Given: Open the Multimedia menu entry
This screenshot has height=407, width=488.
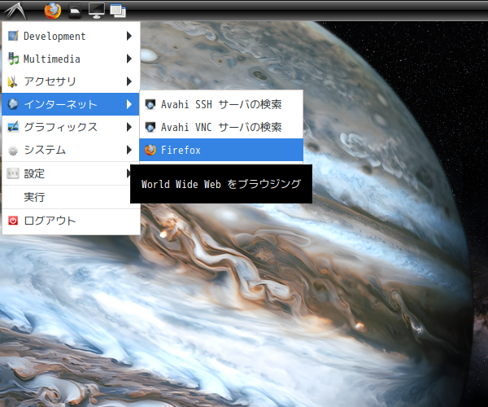Looking at the screenshot, I should point(71,59).
